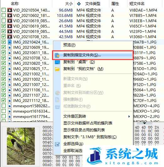Image resolution: width=164 pixels, height=167 pixels.
Task: Click video icon for 41.5MB MP4 file
Action: click(x=10, y=26)
